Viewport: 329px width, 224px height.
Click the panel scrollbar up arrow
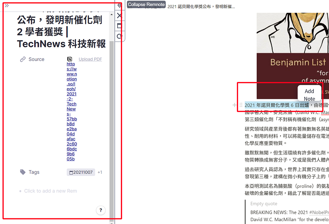click(x=111, y=15)
